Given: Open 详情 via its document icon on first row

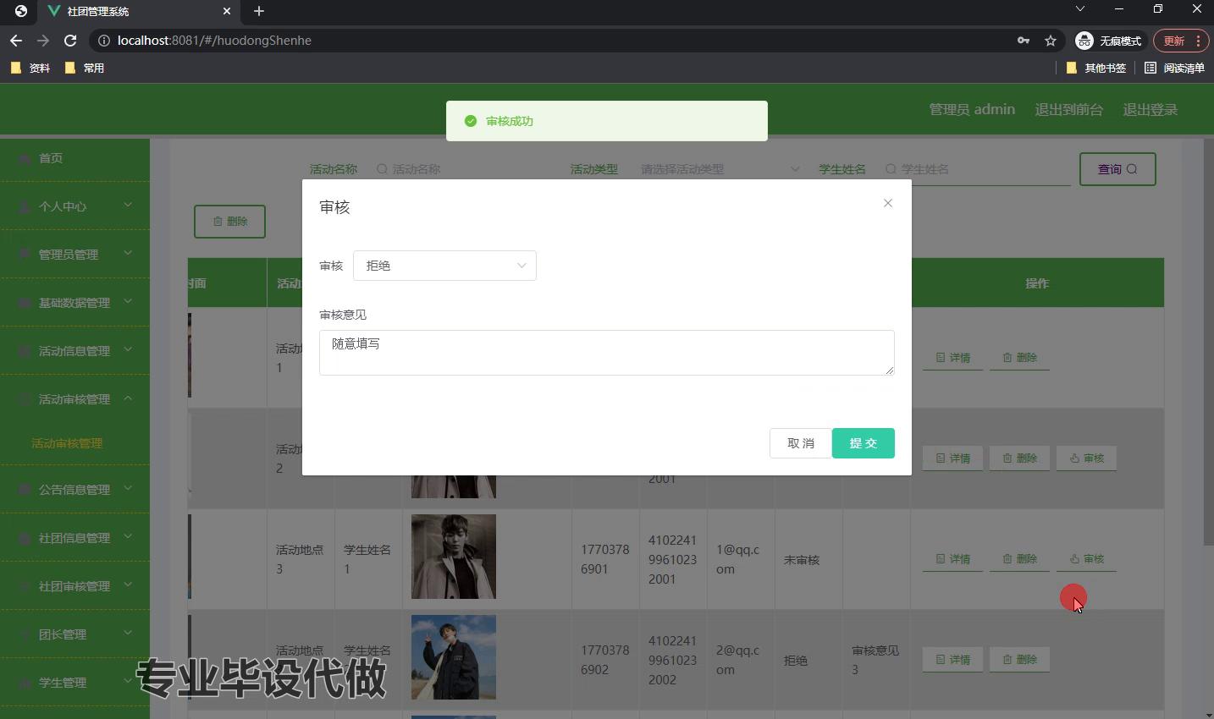Looking at the screenshot, I should pos(941,357).
